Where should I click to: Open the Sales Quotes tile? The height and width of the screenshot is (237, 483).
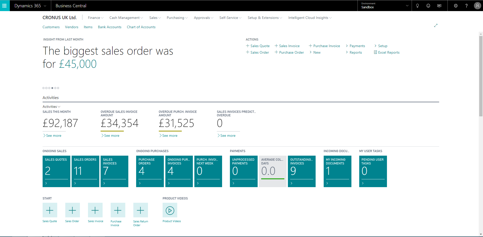pos(56,171)
